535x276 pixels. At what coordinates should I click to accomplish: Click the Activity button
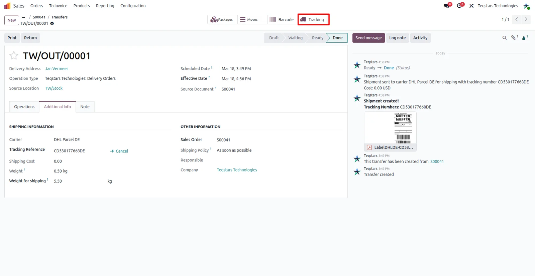[420, 38]
